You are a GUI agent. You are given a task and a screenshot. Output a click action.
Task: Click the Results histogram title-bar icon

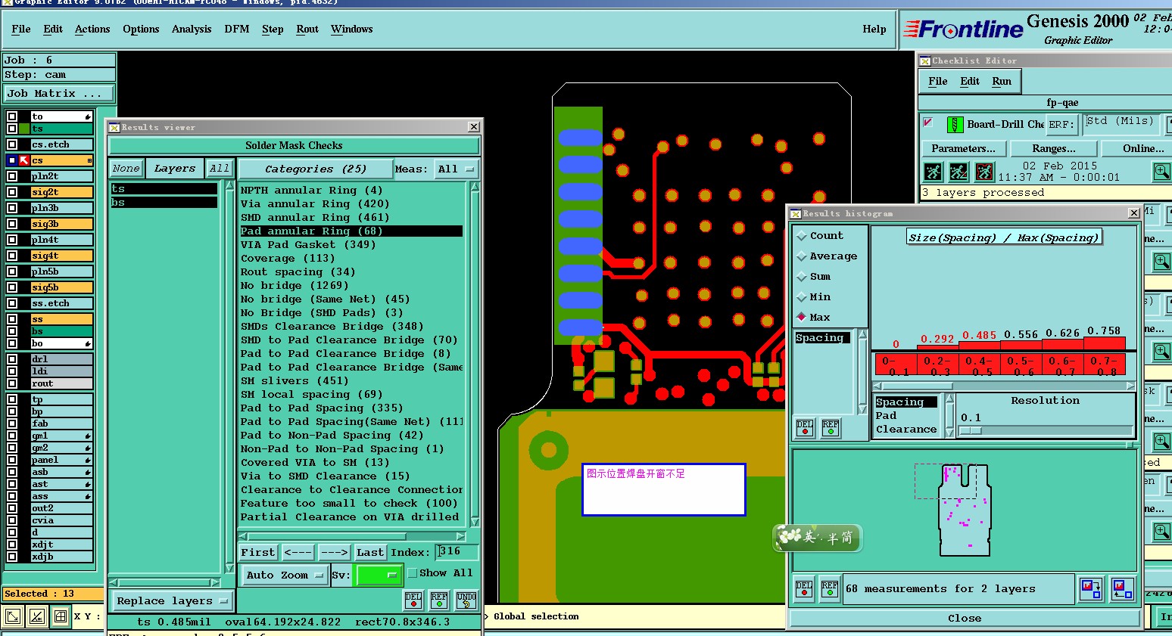pyautogui.click(x=796, y=214)
